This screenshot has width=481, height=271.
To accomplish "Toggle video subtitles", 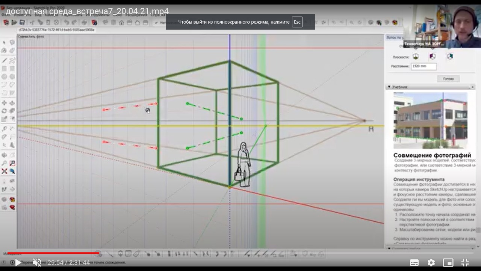I will coord(414,262).
